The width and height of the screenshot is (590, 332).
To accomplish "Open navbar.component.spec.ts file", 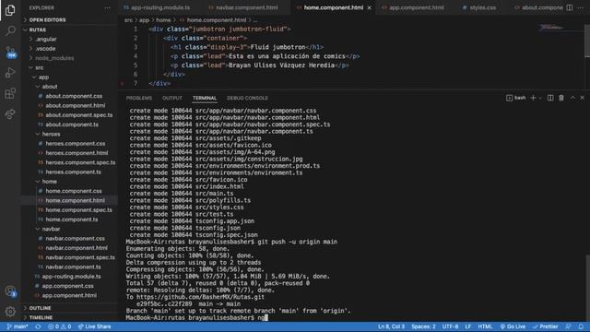I will 70,257.
